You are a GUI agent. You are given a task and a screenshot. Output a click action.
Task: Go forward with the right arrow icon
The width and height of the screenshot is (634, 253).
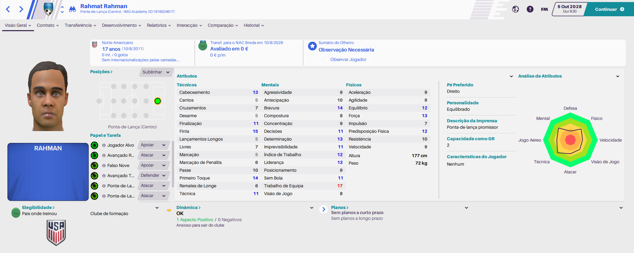[x=21, y=9]
